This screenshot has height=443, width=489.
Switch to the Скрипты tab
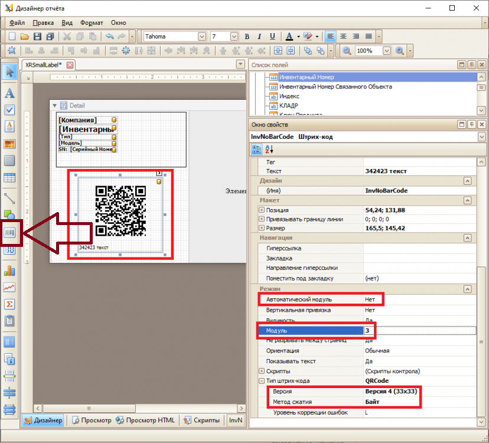202,420
